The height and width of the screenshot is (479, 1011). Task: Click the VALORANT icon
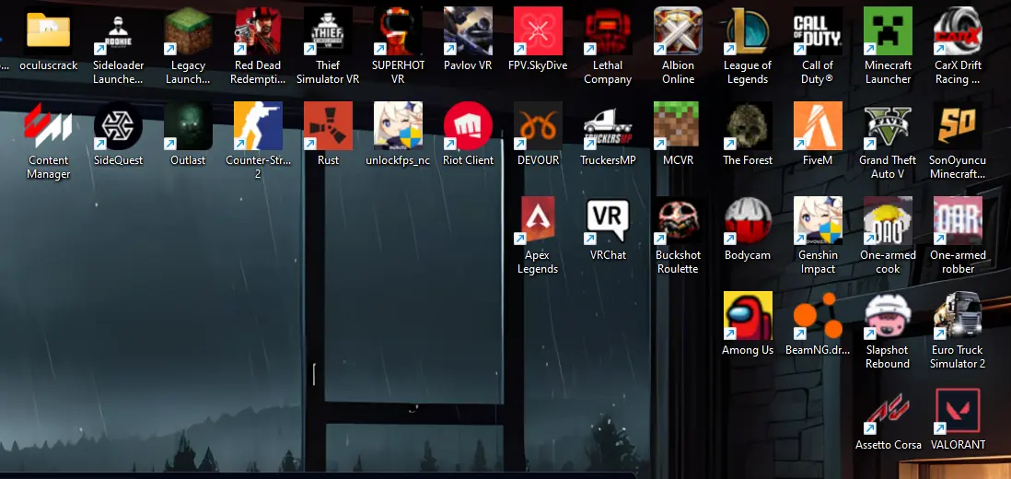click(x=958, y=411)
